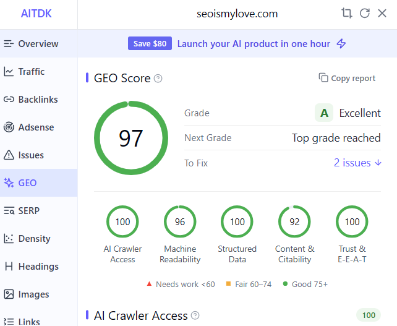The image size is (397, 326).
Task: Click the To Fix row label
Action: pos(196,163)
